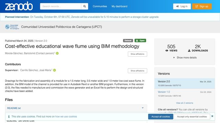Click the Versions panel heading
The image size is (220, 123).
[x=164, y=73]
